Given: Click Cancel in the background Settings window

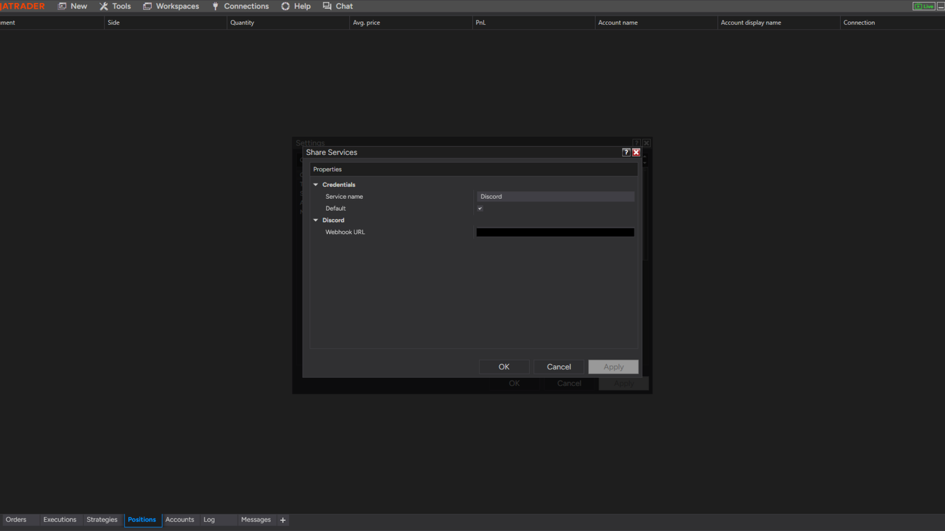Looking at the screenshot, I should (x=569, y=383).
